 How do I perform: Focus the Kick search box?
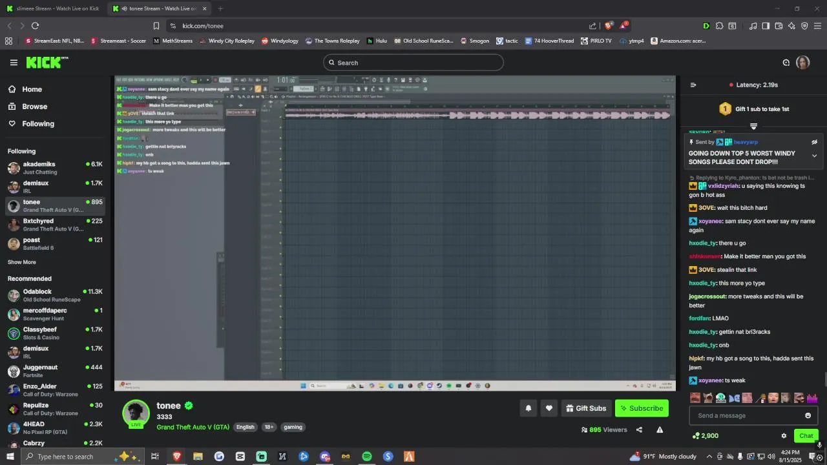coord(413,63)
